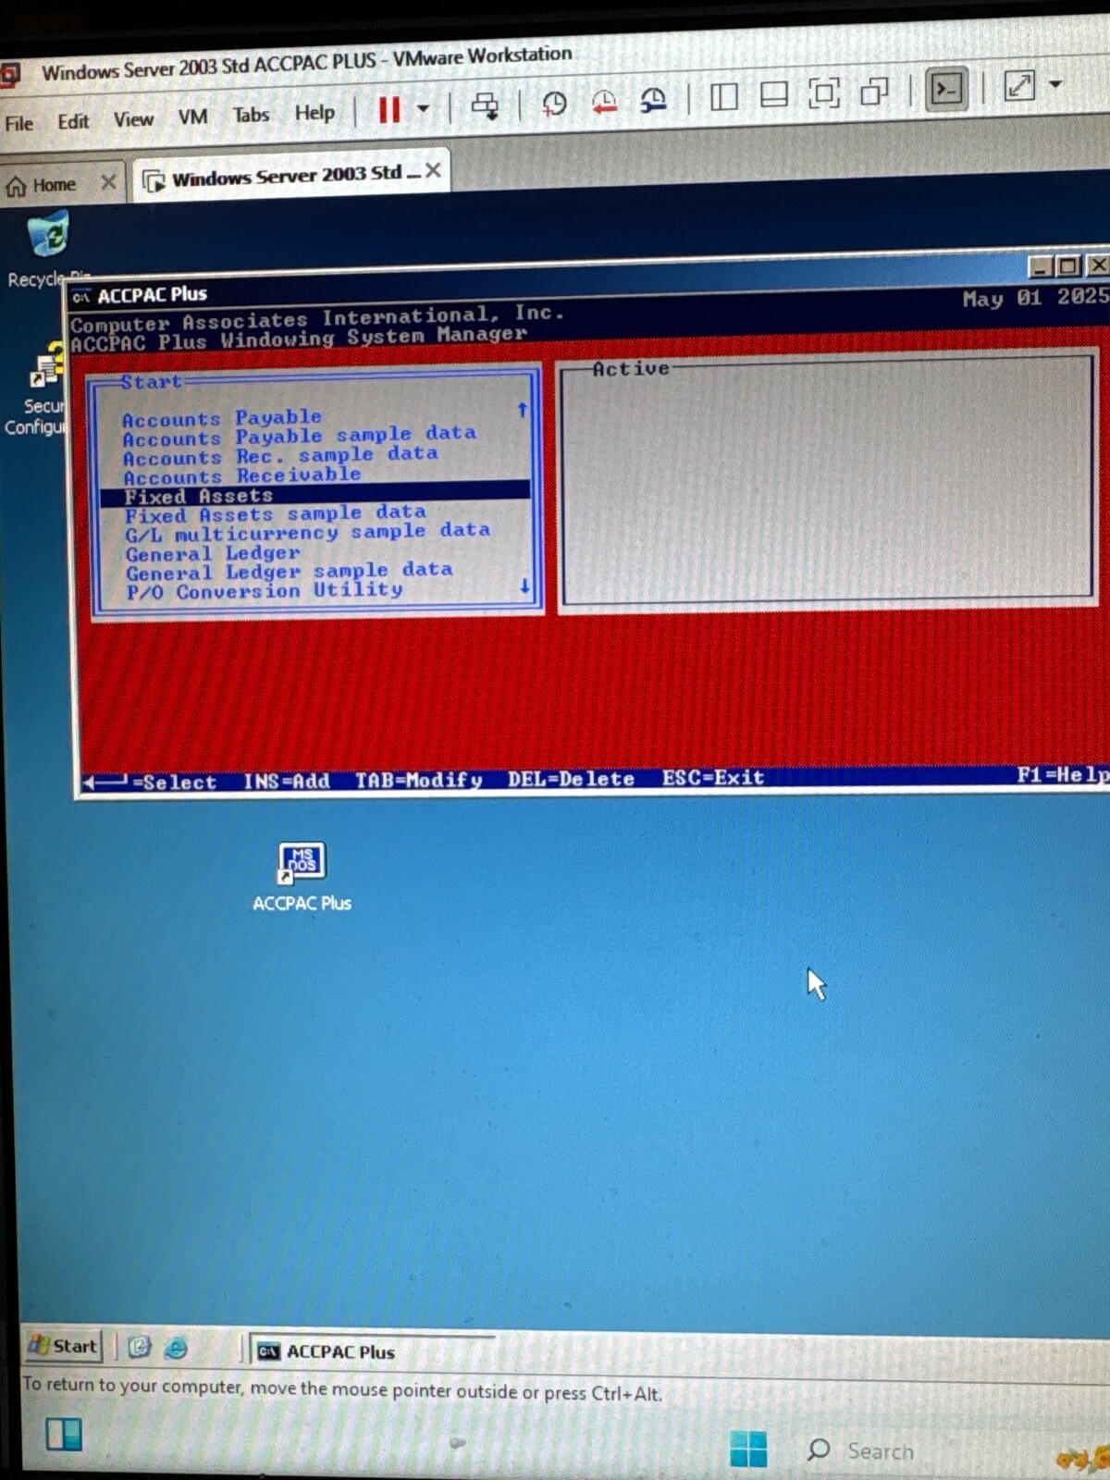
Task: Click Show Desktop quick launch icon
Action: (139, 1347)
